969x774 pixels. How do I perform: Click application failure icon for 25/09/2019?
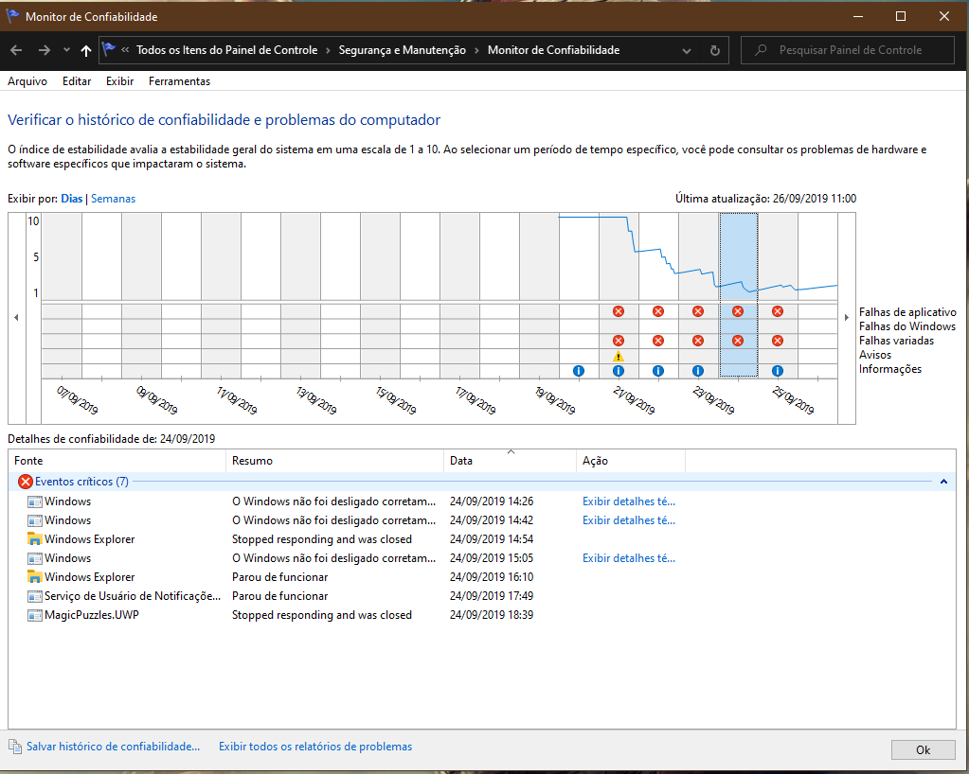coord(778,311)
